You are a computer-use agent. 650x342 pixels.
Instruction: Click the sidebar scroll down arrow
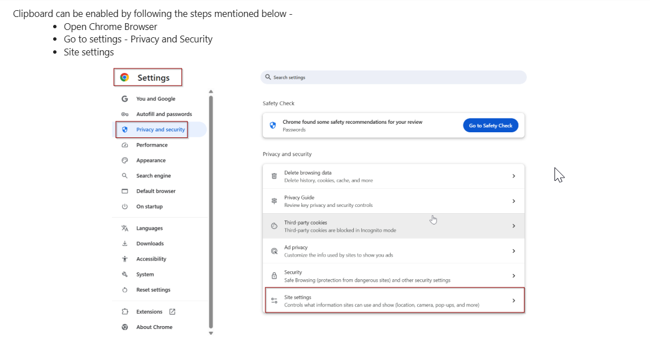coord(211,333)
